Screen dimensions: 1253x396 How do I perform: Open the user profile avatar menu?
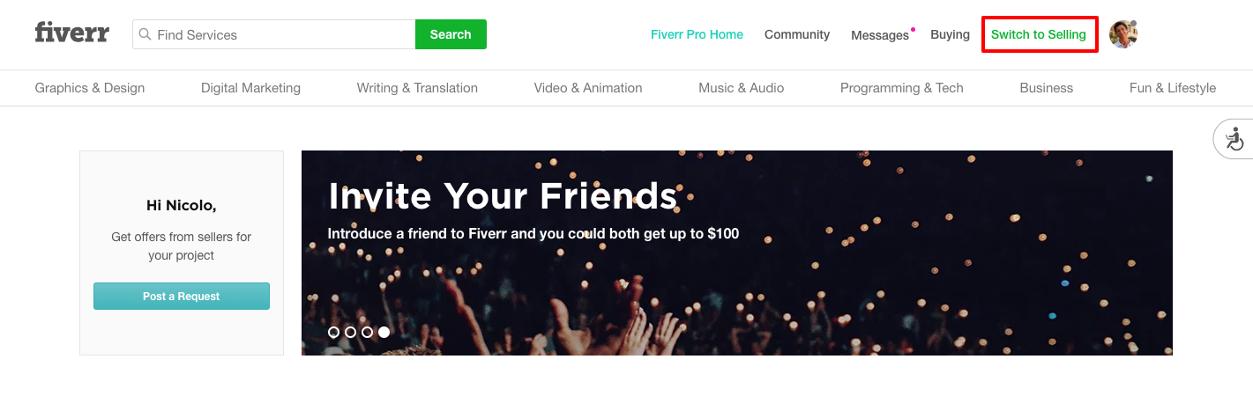[x=1123, y=34]
